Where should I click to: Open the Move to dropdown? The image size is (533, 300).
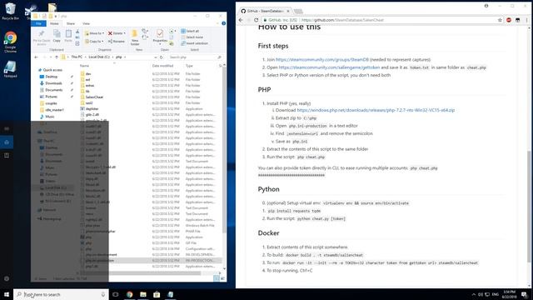[x=94, y=33]
